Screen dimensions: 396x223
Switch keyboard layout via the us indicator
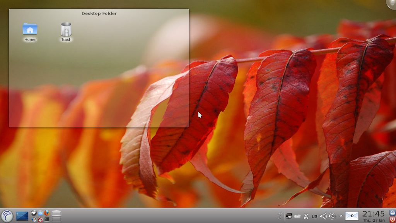coord(314,216)
